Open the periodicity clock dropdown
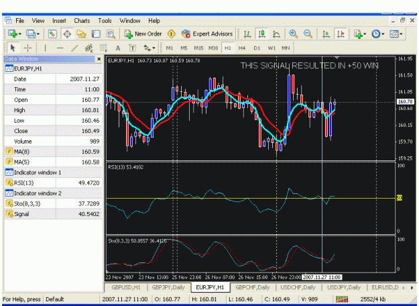 click(383, 34)
